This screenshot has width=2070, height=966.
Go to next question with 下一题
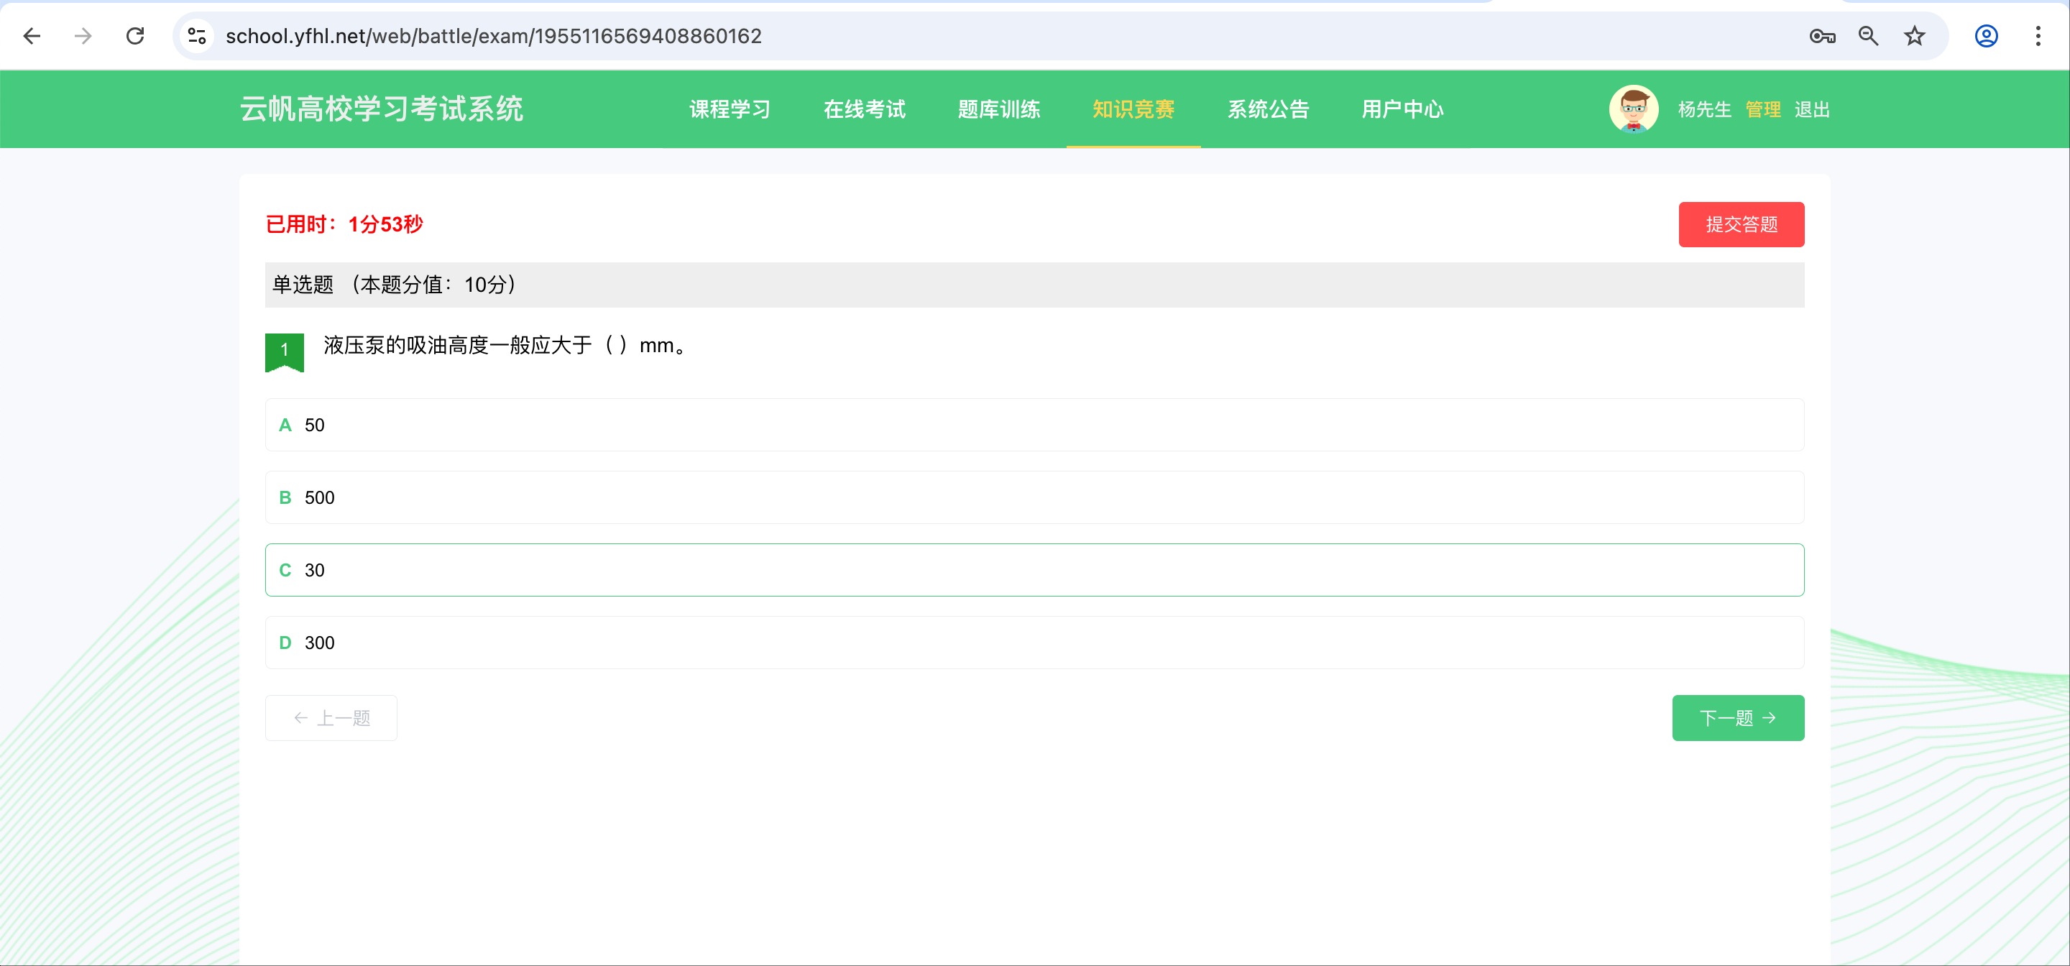1738,717
